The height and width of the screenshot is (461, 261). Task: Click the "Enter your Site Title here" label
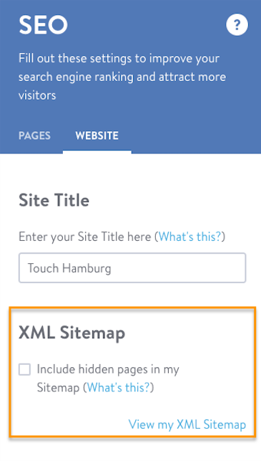[85, 236]
